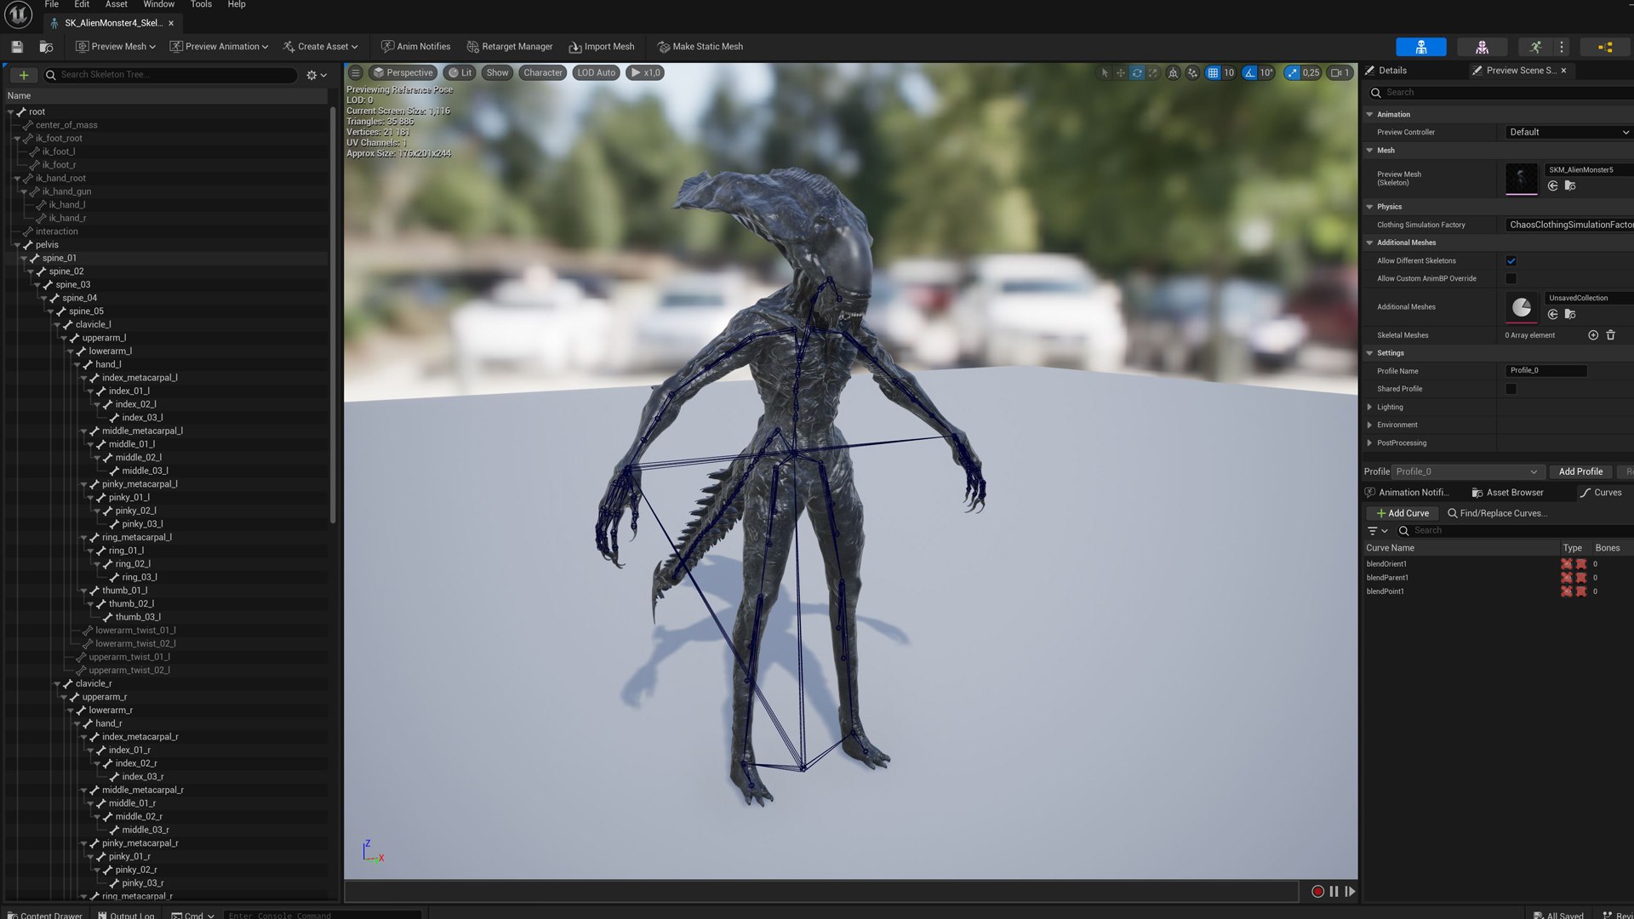Open the Animation editor mode icon

pyautogui.click(x=1535, y=47)
